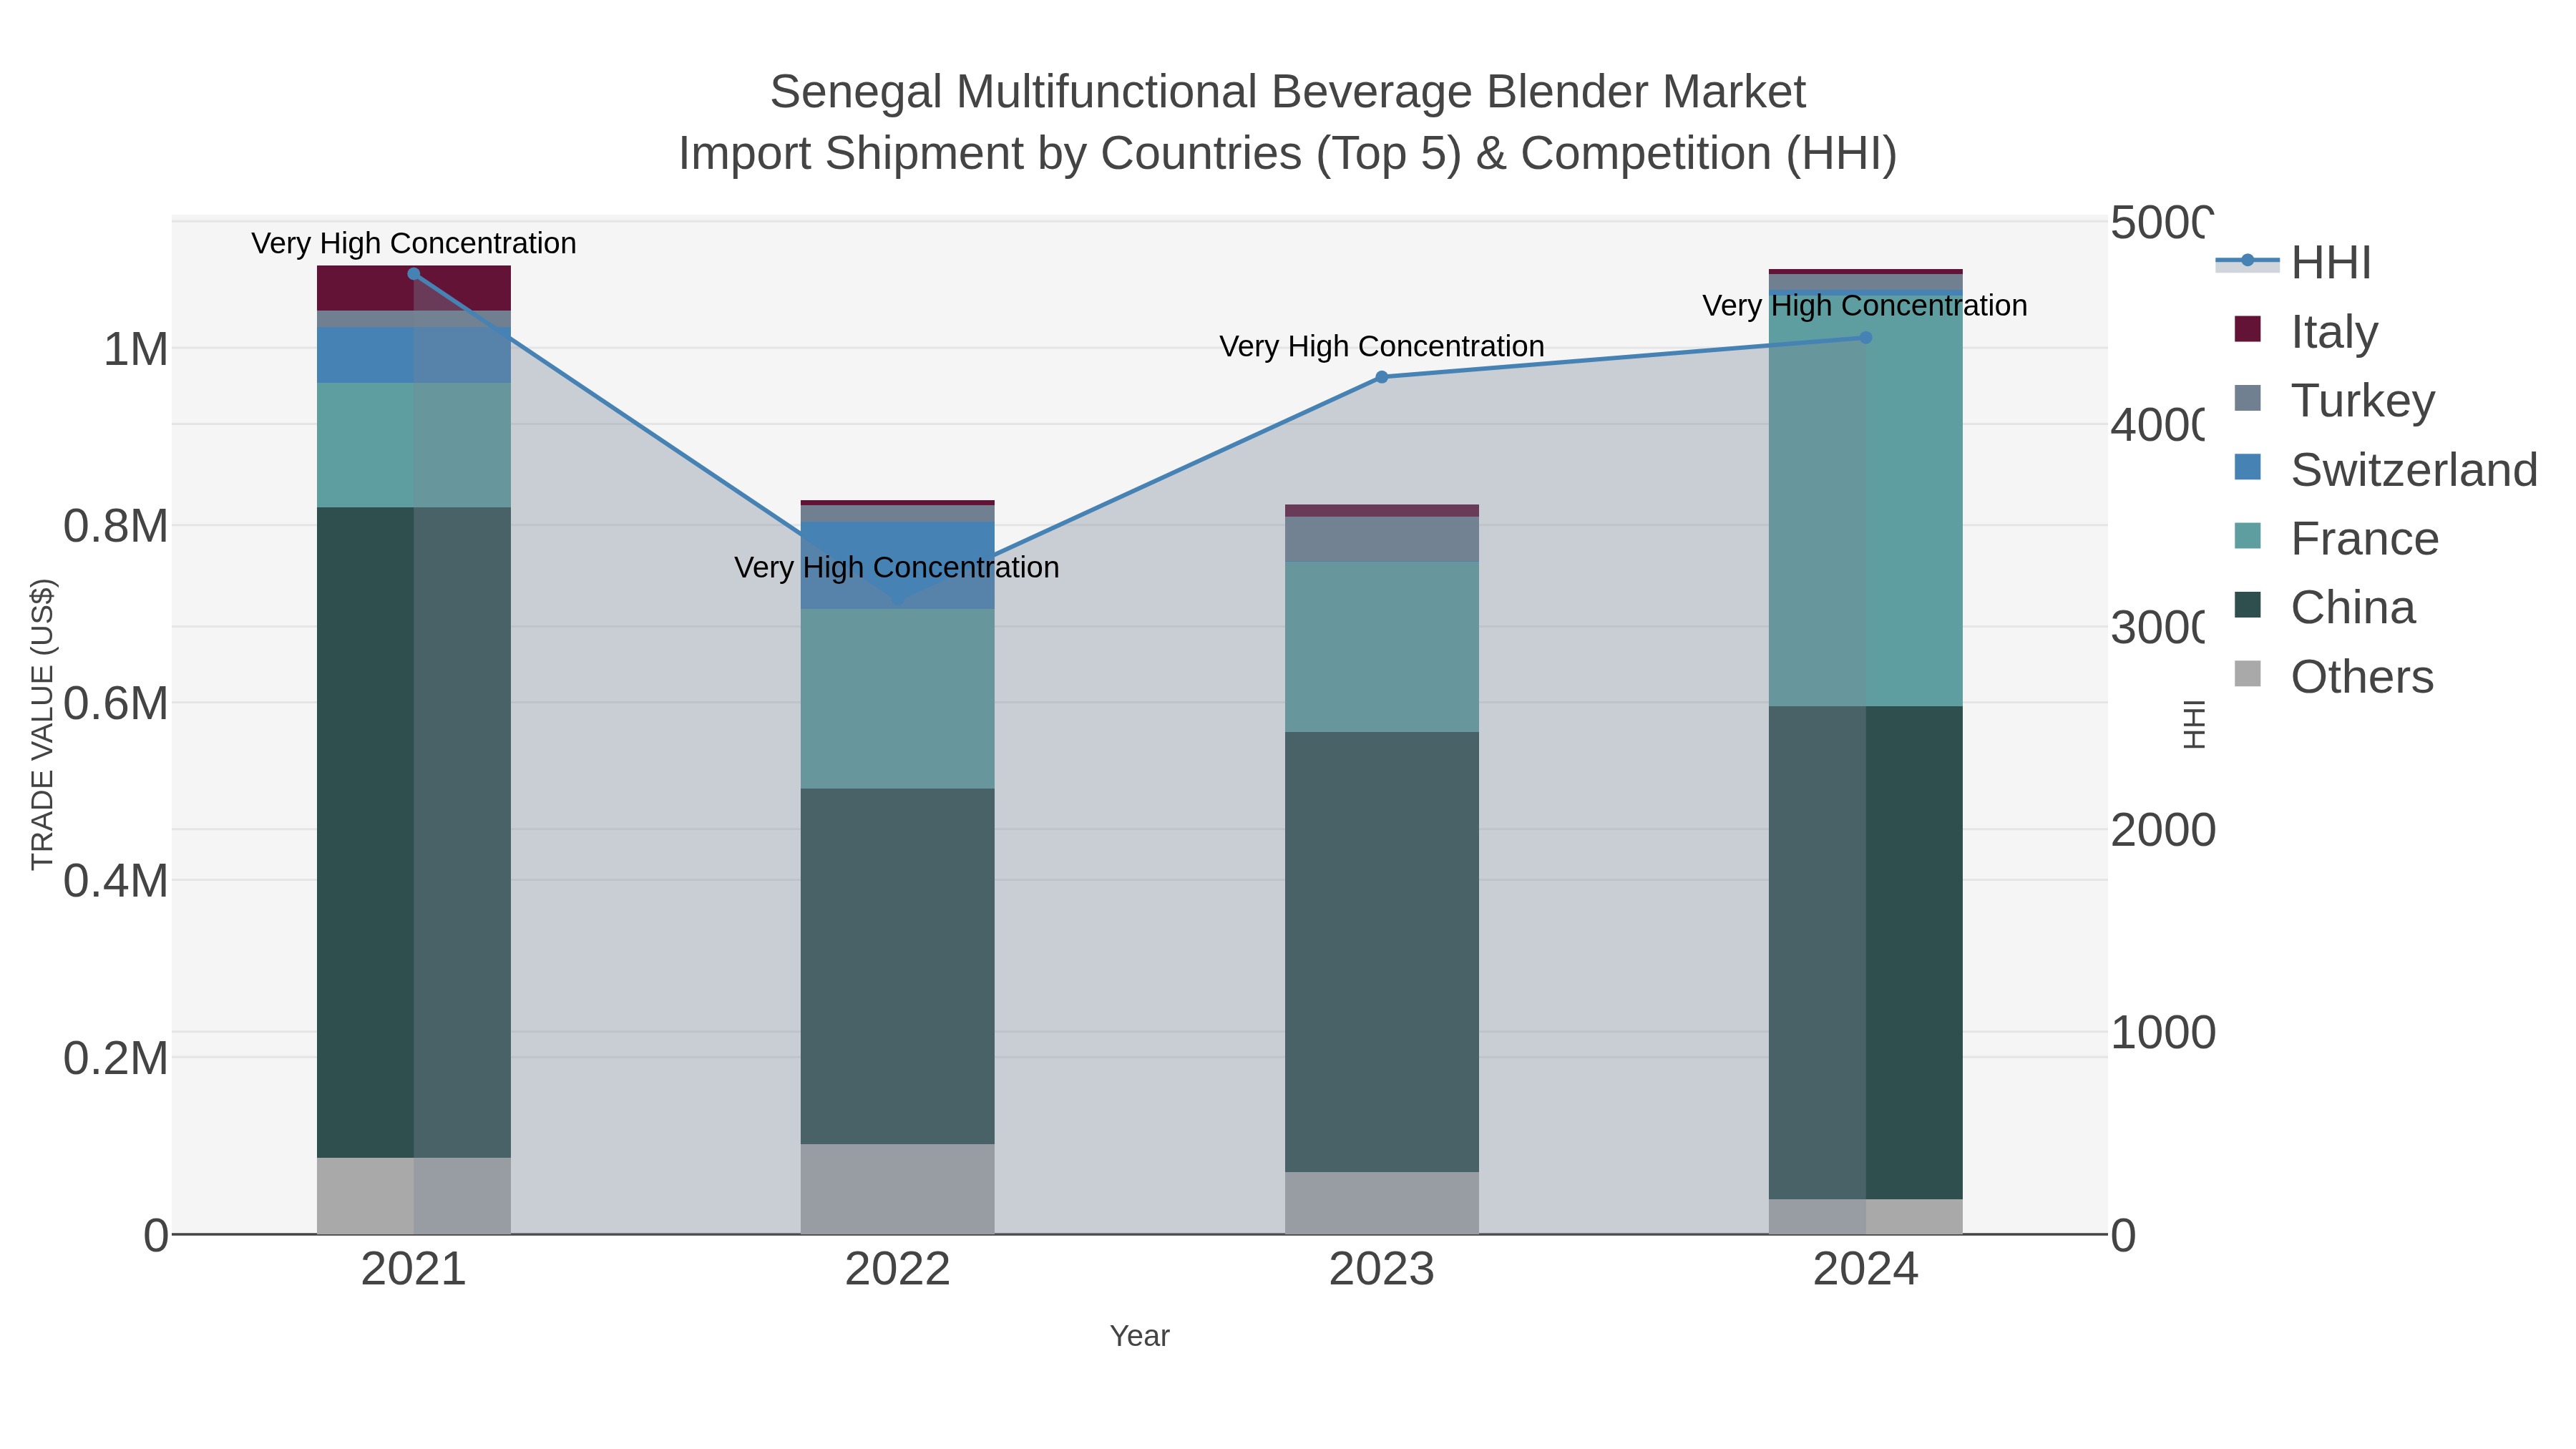Toggle France series in legend

[x=2337, y=538]
